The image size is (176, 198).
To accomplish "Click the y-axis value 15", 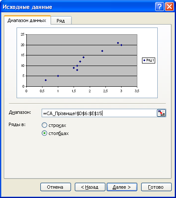I will click(x=23, y=55).
